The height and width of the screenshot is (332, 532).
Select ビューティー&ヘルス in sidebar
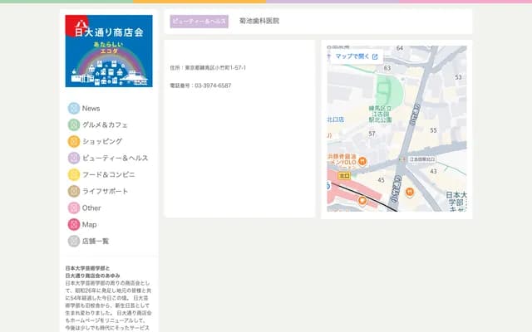point(115,158)
